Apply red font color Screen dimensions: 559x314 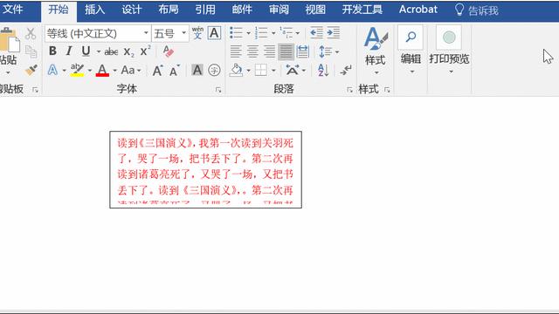point(102,70)
